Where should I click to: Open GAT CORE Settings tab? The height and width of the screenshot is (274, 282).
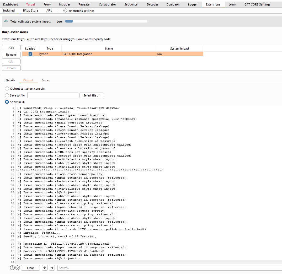pos(257,4)
